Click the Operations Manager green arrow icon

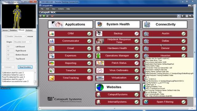98,56
